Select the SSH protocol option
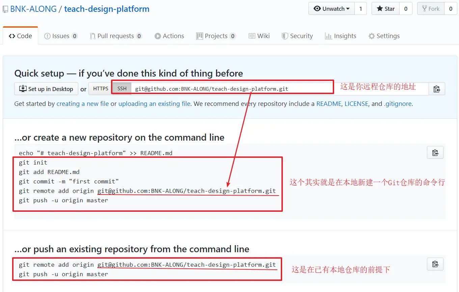 pyautogui.click(x=122, y=89)
